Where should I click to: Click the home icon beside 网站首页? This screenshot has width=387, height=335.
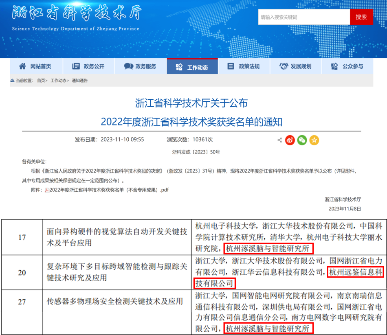[x=22, y=66]
